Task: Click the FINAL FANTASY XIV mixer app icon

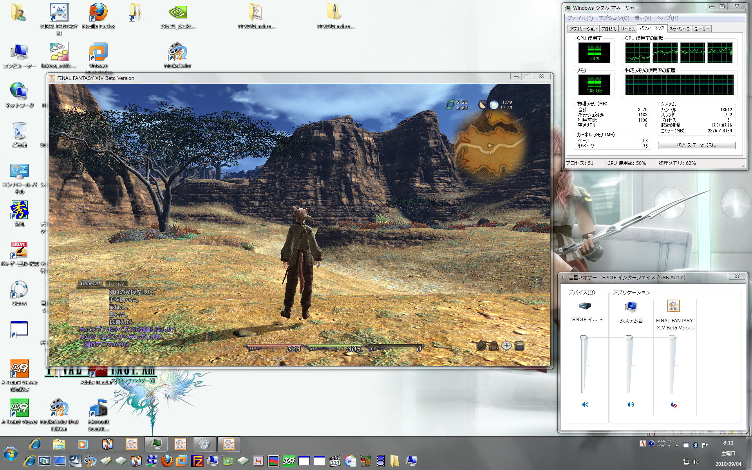Action: point(673,306)
